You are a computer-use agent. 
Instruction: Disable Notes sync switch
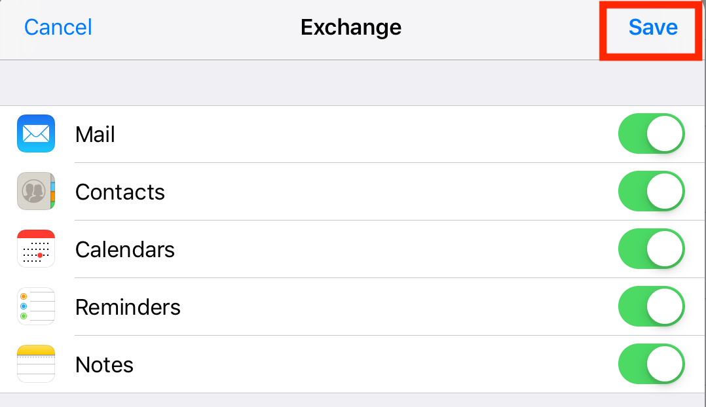(651, 364)
